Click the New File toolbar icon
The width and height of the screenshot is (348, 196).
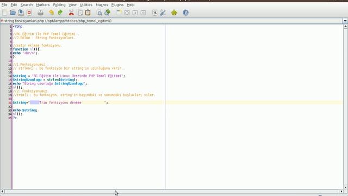click(x=5, y=13)
